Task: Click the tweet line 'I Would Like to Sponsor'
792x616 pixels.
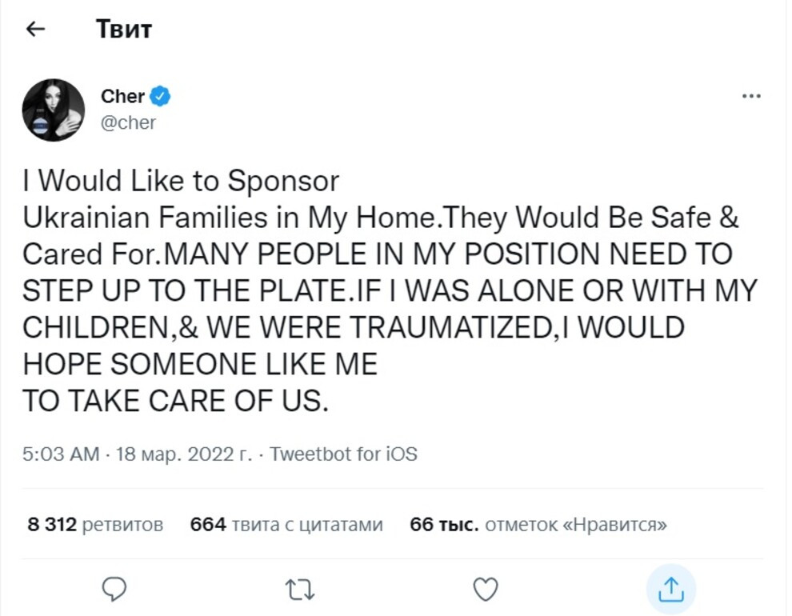Action: 181,181
